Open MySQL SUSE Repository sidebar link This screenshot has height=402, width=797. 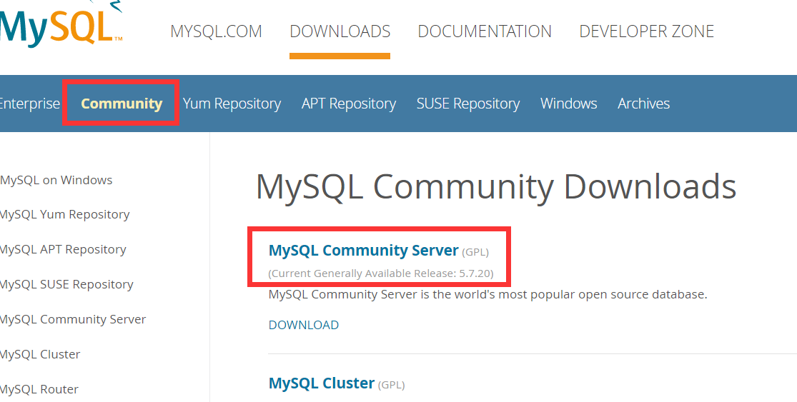(x=66, y=284)
